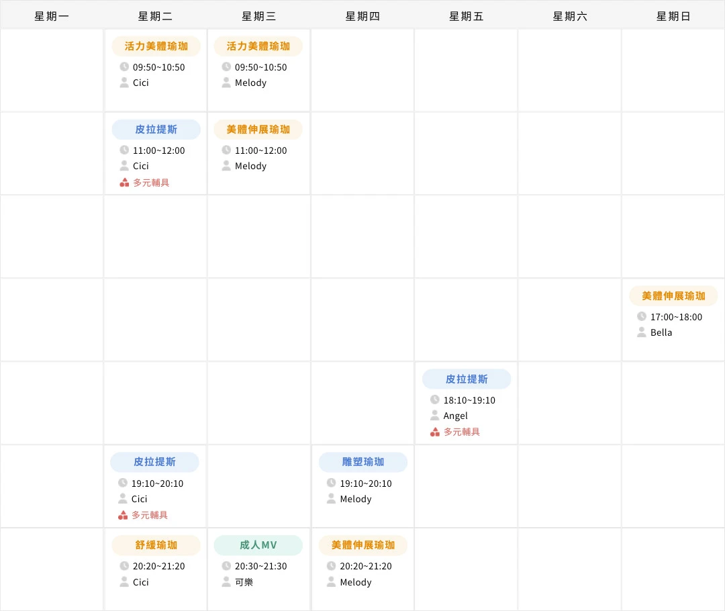Click the 多元輔具 icon in Tuesday's 19:10 皮拉提斯
725x611 pixels.
123,515
